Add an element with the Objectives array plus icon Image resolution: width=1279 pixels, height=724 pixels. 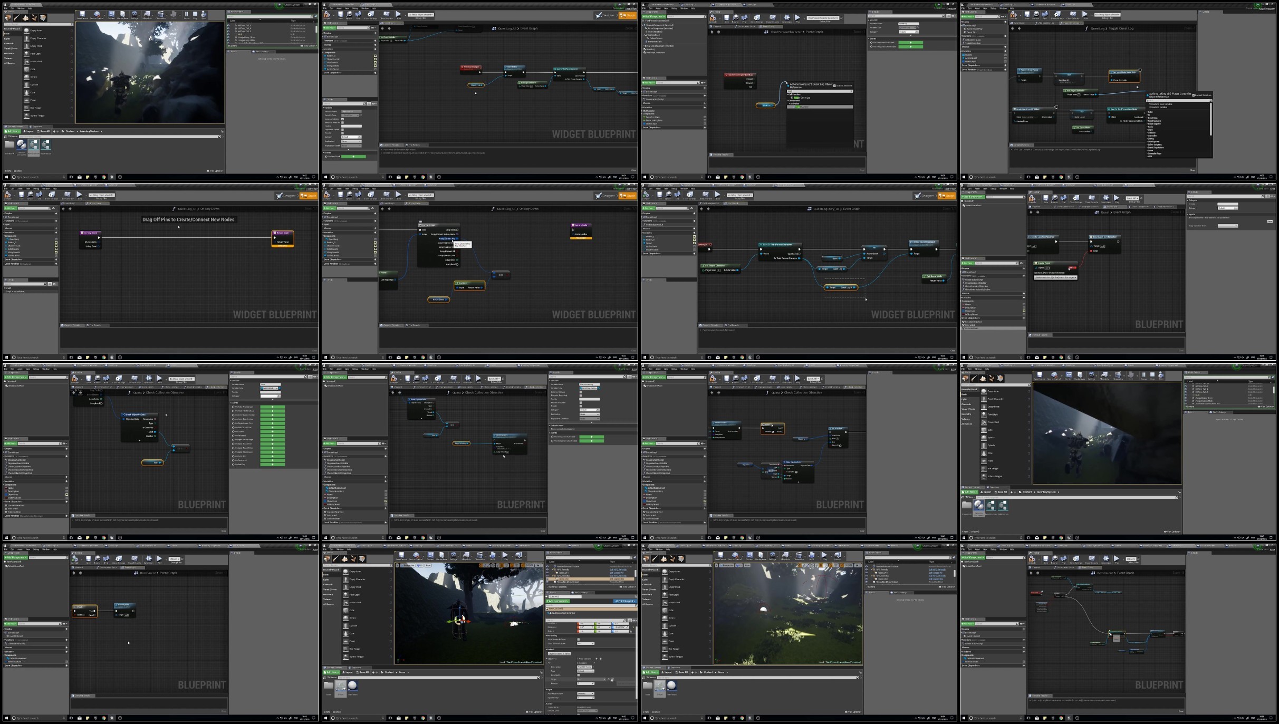pos(597,659)
